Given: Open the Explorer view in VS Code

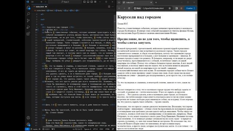Looking at the screenshot, I should coord(28,8).
